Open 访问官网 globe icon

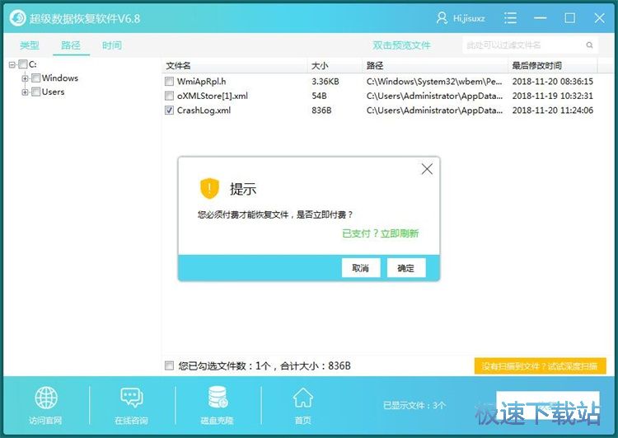[x=45, y=398]
